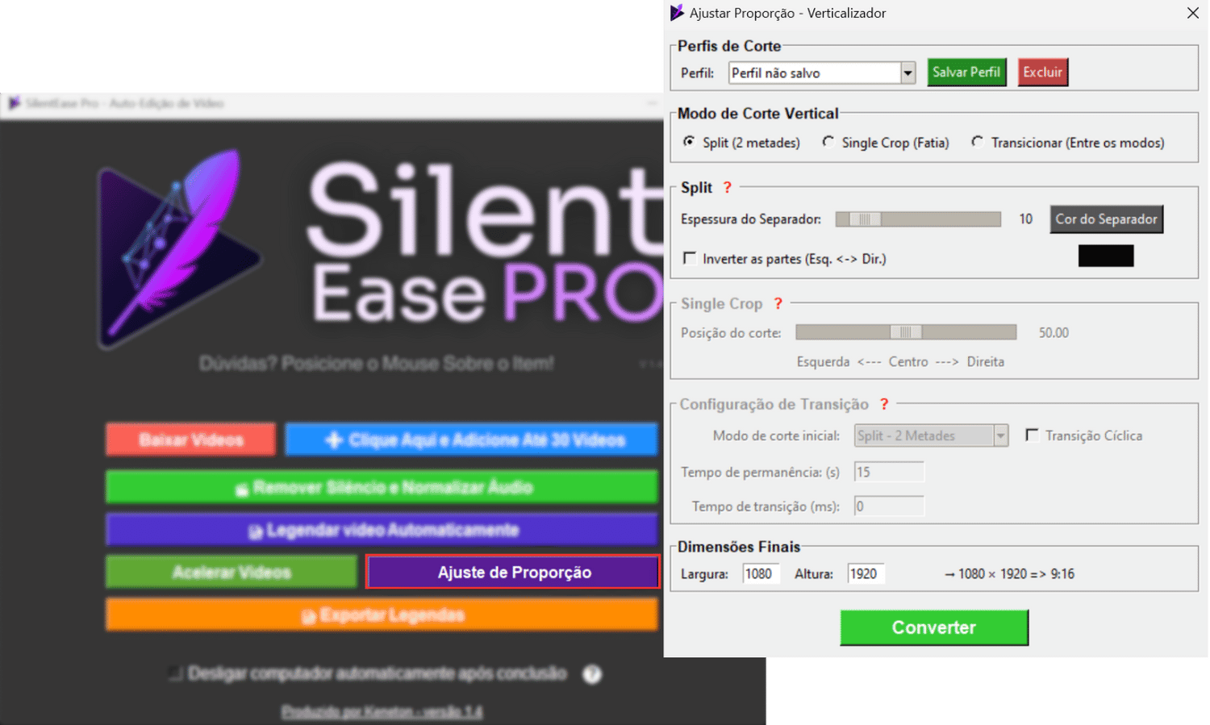
Task: Click Legendar vídeo Automaticamente button
Action: click(382, 530)
